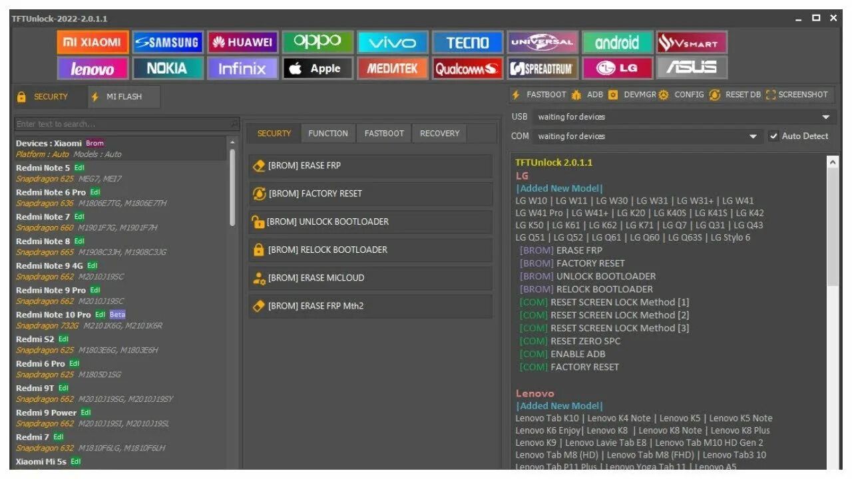The width and height of the screenshot is (852, 479).
Task: Open DEVMGR device manager
Action: click(x=632, y=95)
